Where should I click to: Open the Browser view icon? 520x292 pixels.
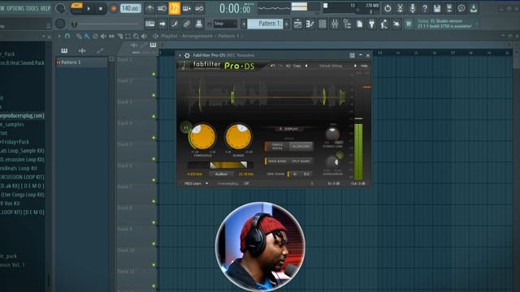coord(347,24)
